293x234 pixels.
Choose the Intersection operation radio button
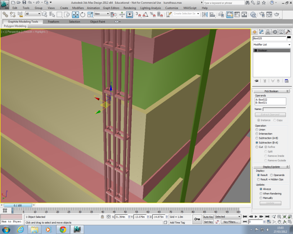pyautogui.click(x=257, y=134)
